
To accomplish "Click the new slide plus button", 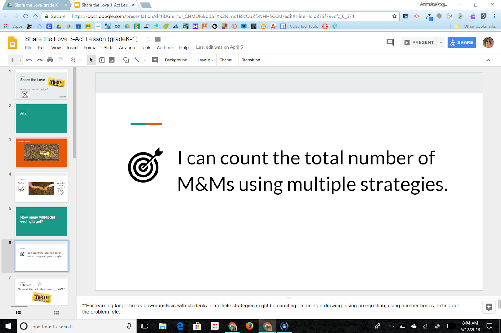I will [x=13, y=60].
